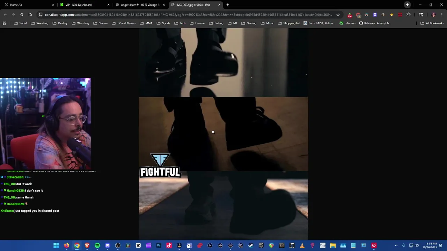This screenshot has height=251, width=447.
Task: Open the browser home page icon
Action: pyautogui.click(x=30, y=15)
